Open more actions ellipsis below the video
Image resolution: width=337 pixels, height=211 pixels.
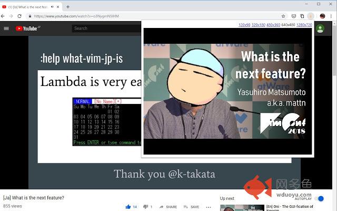tap(209, 207)
